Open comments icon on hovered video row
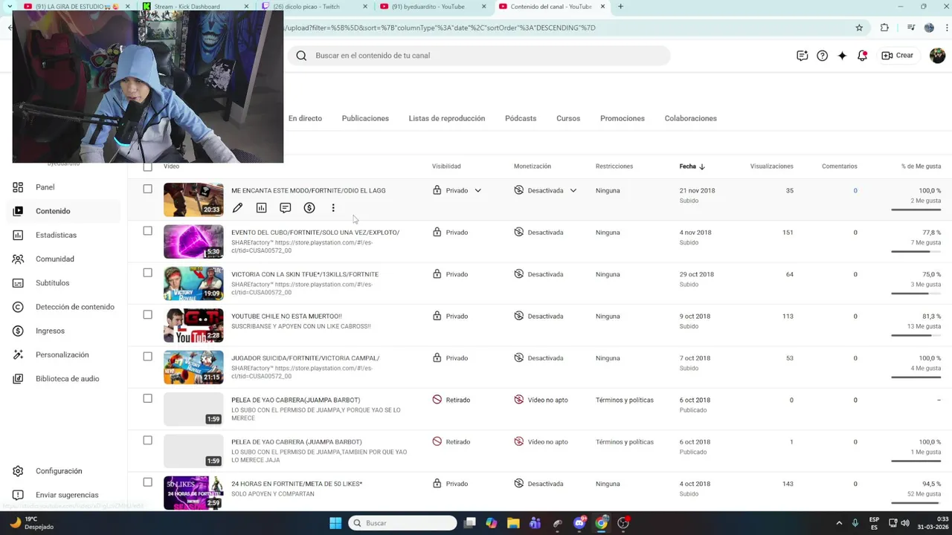This screenshot has height=535, width=952. (285, 208)
